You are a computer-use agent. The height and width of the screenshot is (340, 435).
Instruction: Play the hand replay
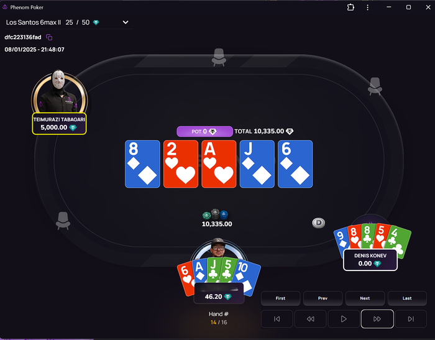click(x=344, y=319)
